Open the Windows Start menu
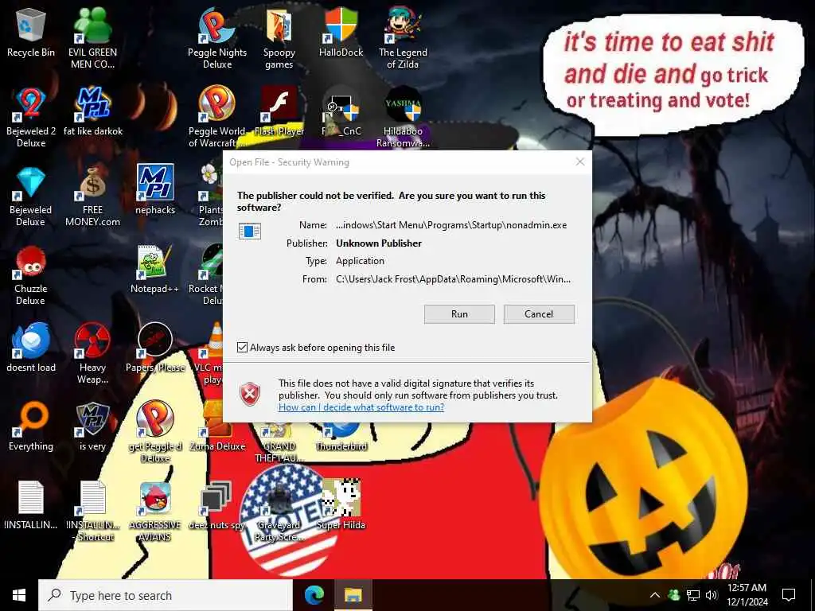The width and height of the screenshot is (815, 611). pyautogui.click(x=19, y=595)
